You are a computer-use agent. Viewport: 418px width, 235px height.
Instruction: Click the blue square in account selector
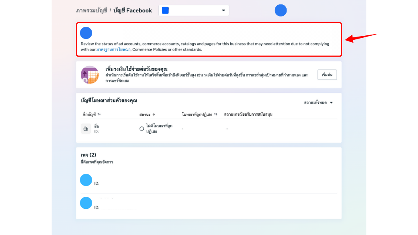(x=165, y=10)
